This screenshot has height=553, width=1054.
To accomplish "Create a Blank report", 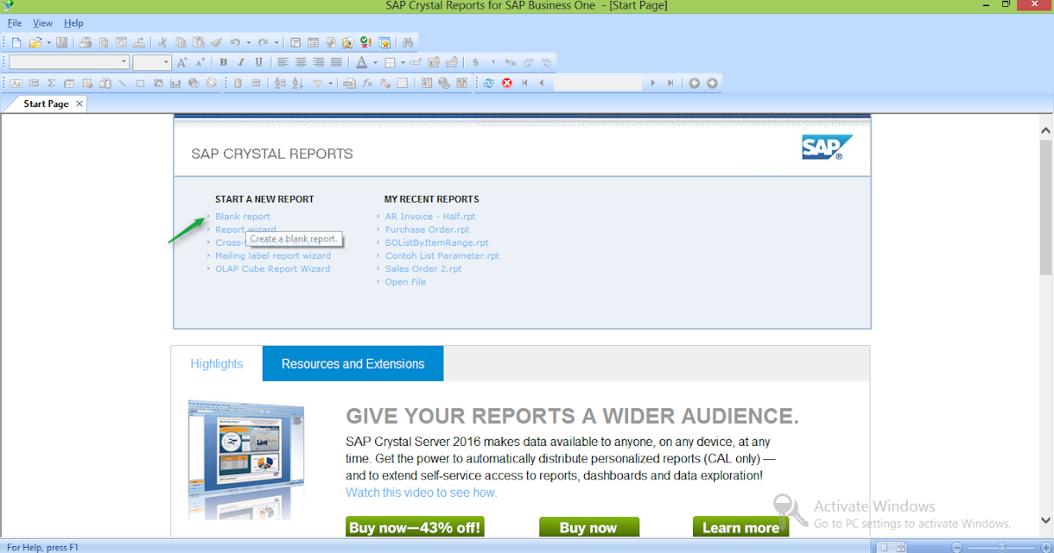I will (x=242, y=216).
